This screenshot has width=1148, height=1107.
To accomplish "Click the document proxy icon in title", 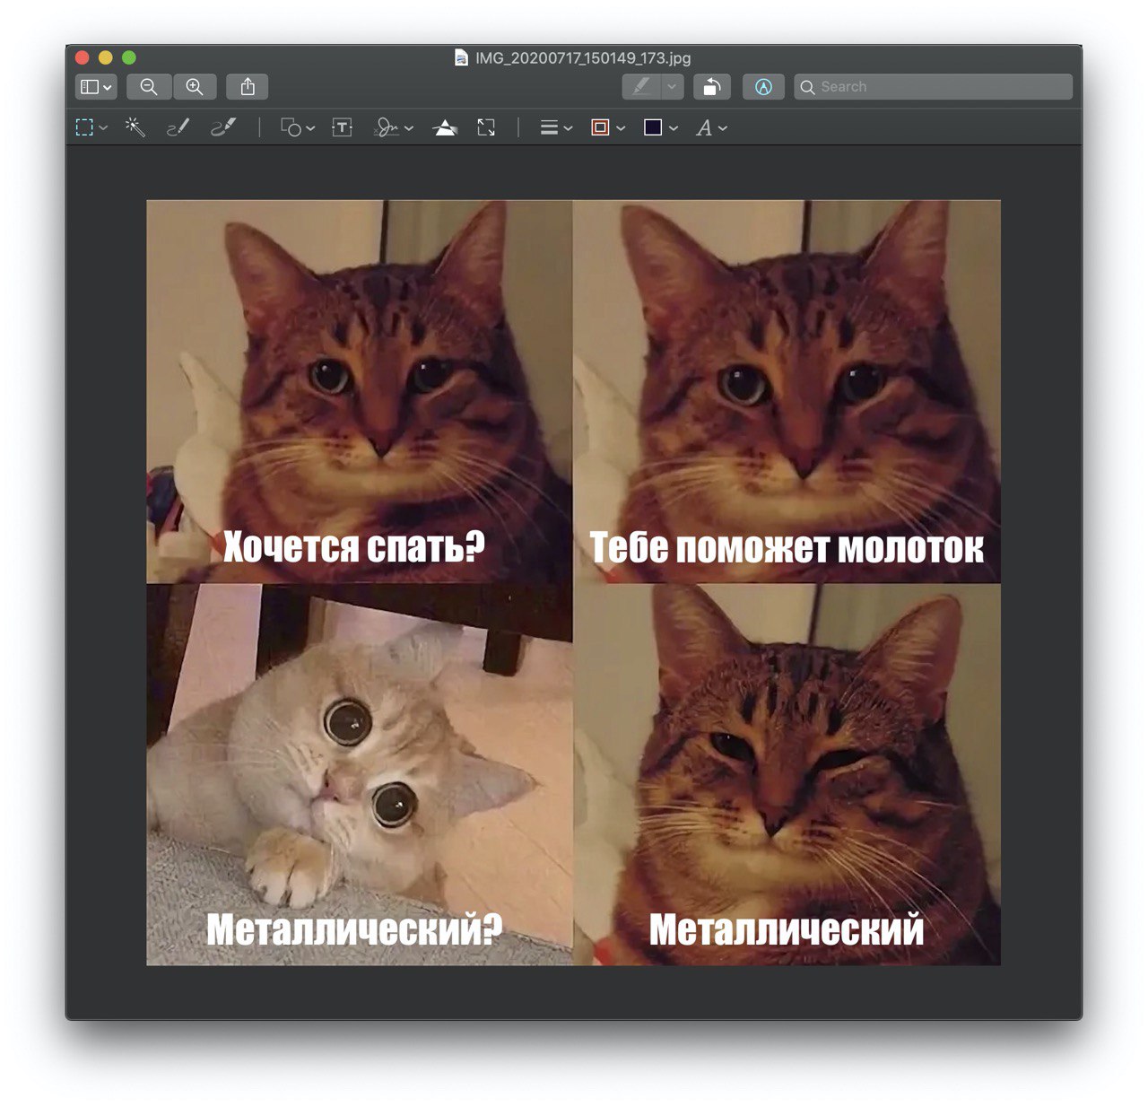I will (x=461, y=58).
